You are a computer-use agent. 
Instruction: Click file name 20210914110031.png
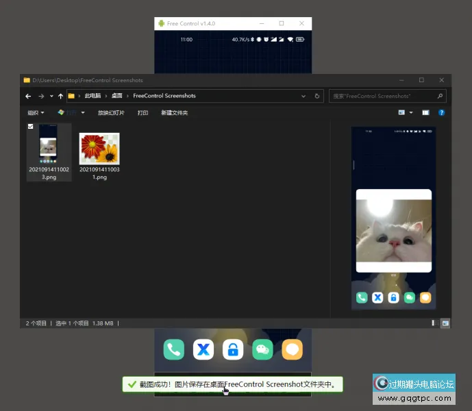99,173
